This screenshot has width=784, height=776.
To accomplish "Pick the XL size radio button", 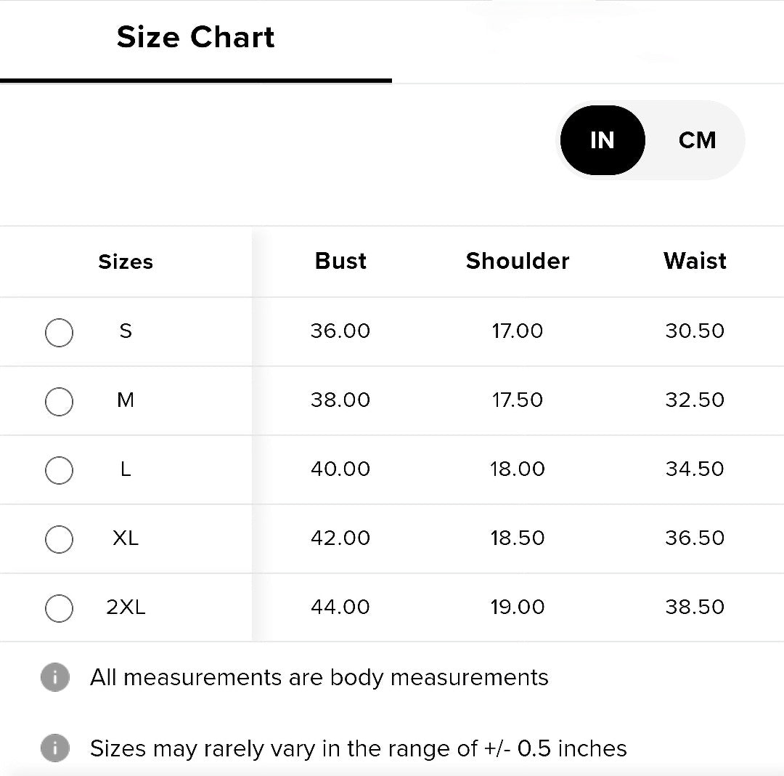I will pos(59,539).
